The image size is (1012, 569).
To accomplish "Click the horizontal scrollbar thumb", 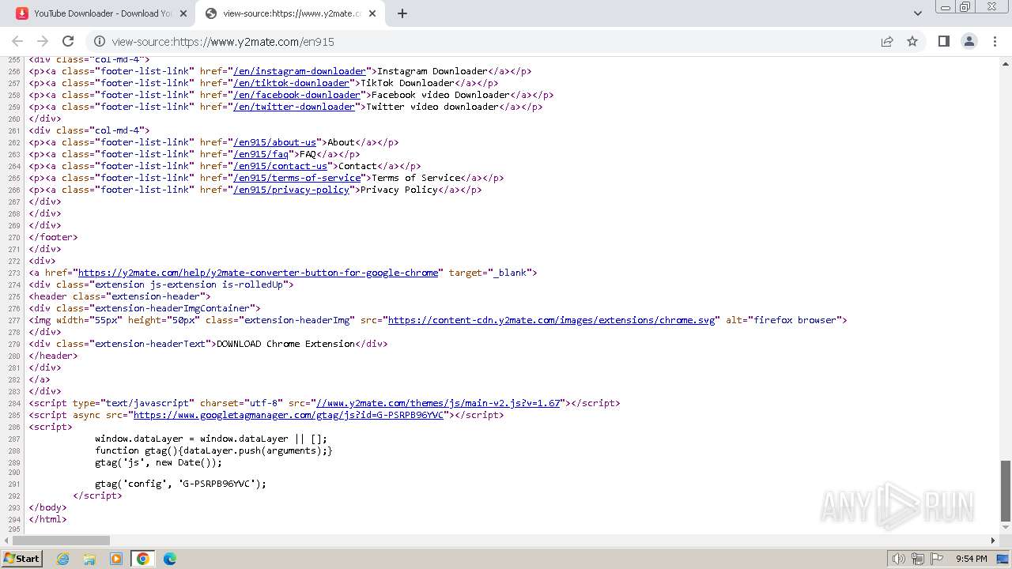I will click(x=61, y=541).
